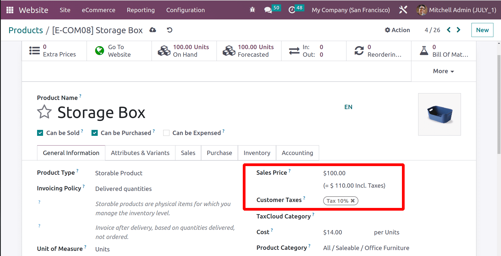Switch to Accounting tab
This screenshot has width=501, height=256.
point(297,153)
